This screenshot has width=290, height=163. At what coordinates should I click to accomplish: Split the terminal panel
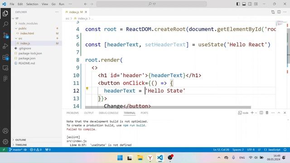261,113
